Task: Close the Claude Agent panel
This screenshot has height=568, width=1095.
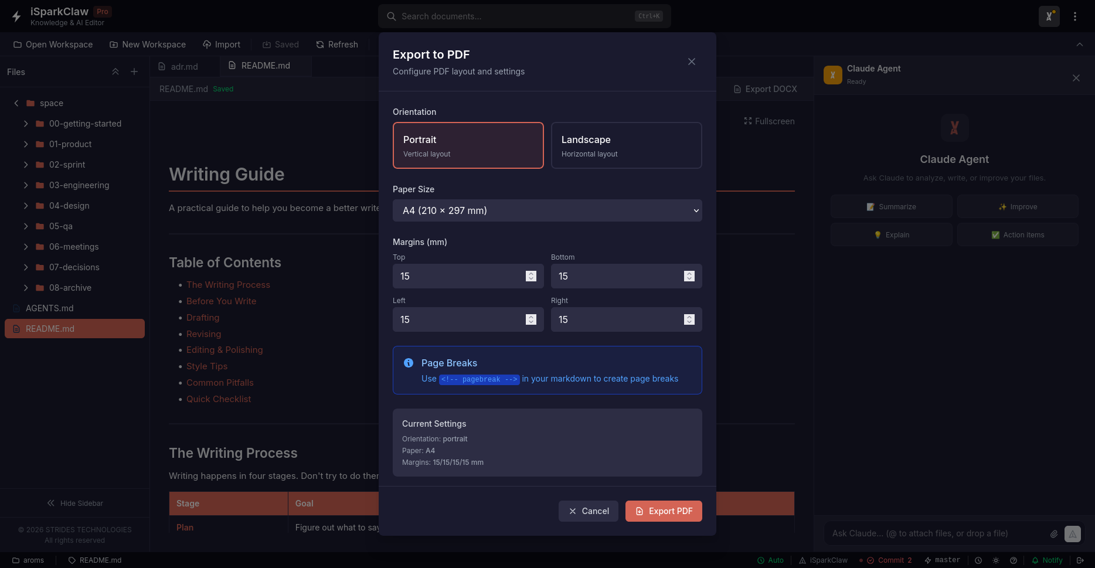Action: pyautogui.click(x=1076, y=78)
